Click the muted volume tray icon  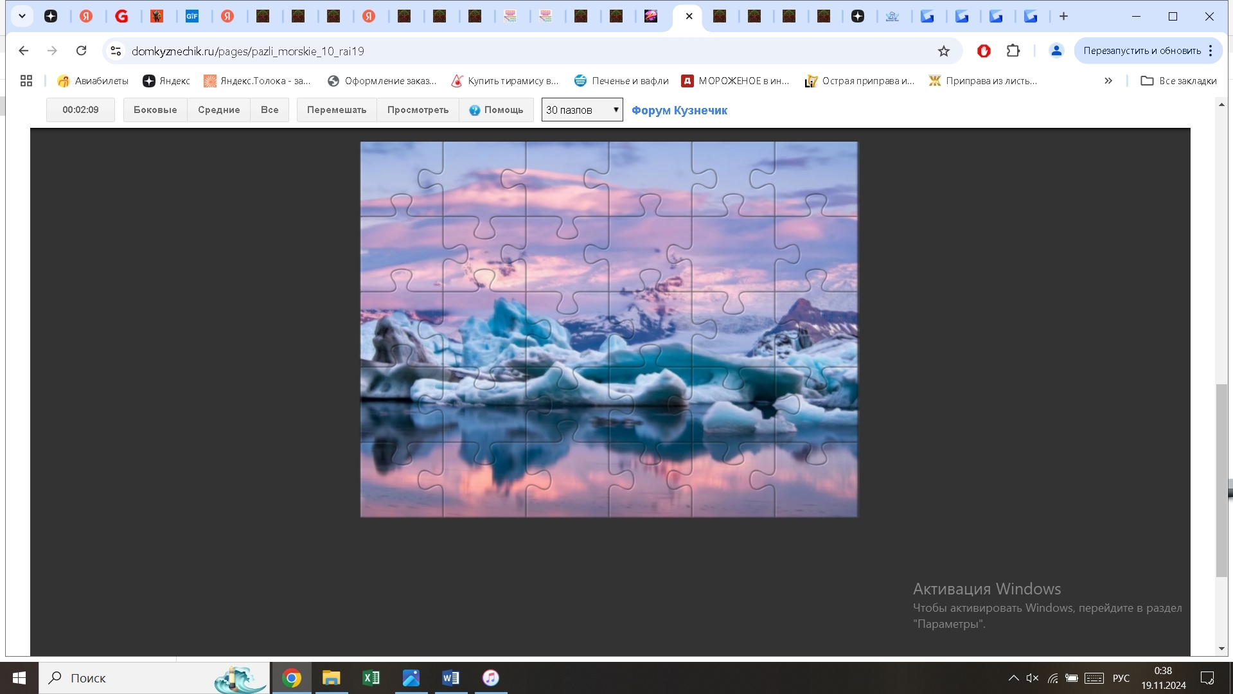point(1033,678)
